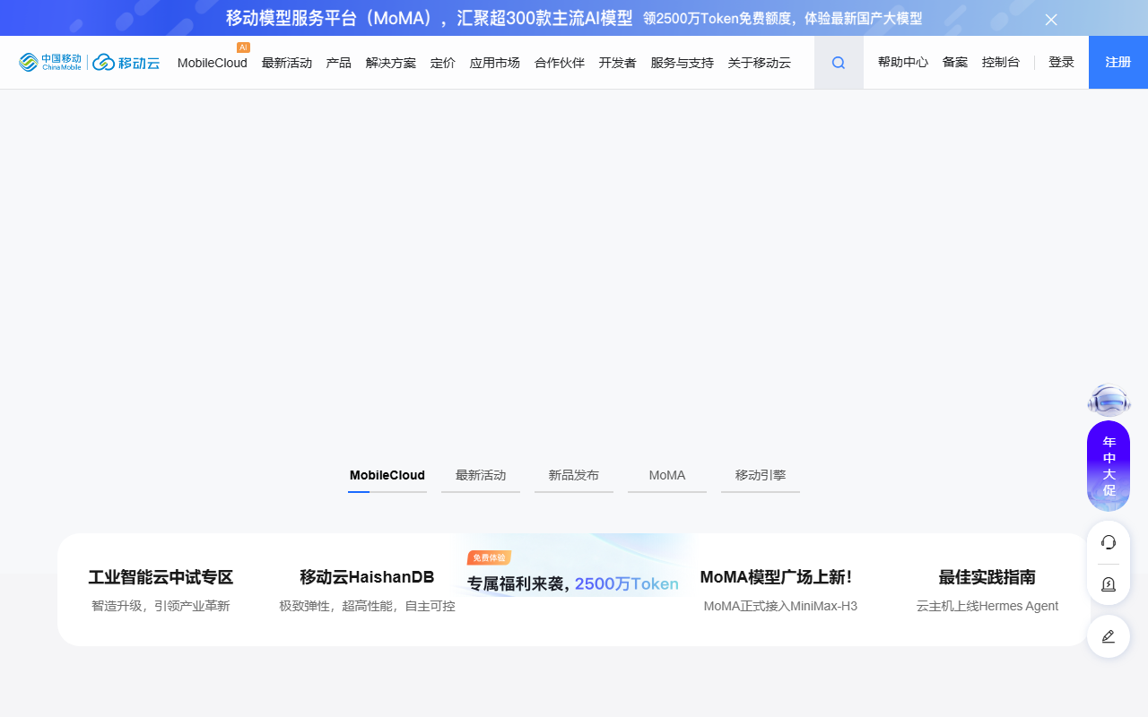Open the 定价 menu item
The height and width of the screenshot is (717, 1148).
click(443, 63)
